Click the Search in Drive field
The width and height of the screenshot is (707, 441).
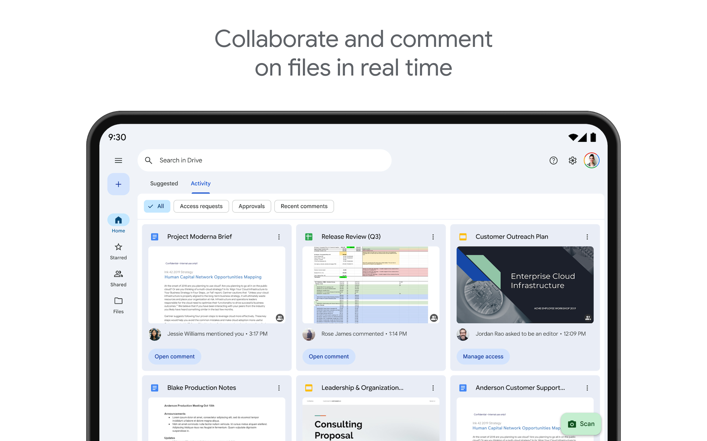(264, 160)
